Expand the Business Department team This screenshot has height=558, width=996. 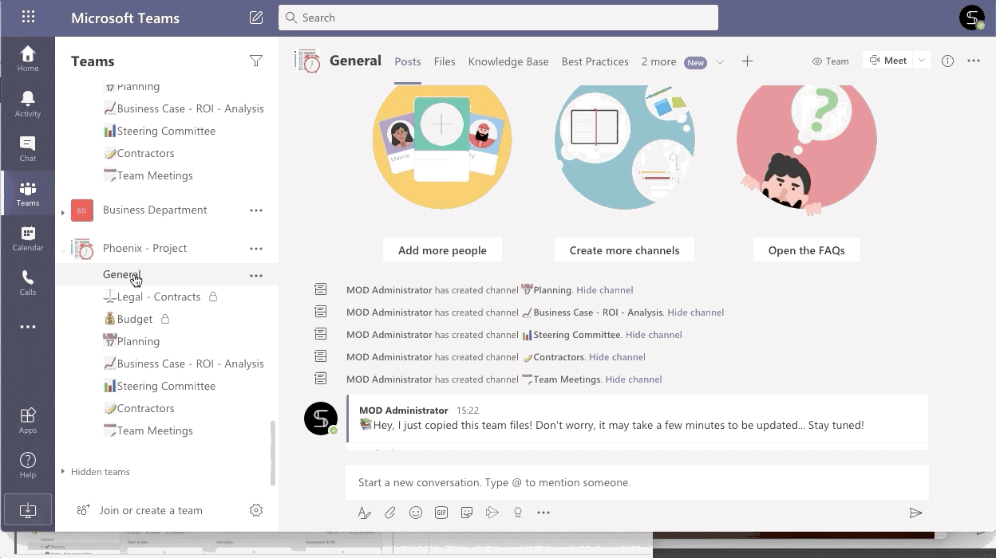63,212
